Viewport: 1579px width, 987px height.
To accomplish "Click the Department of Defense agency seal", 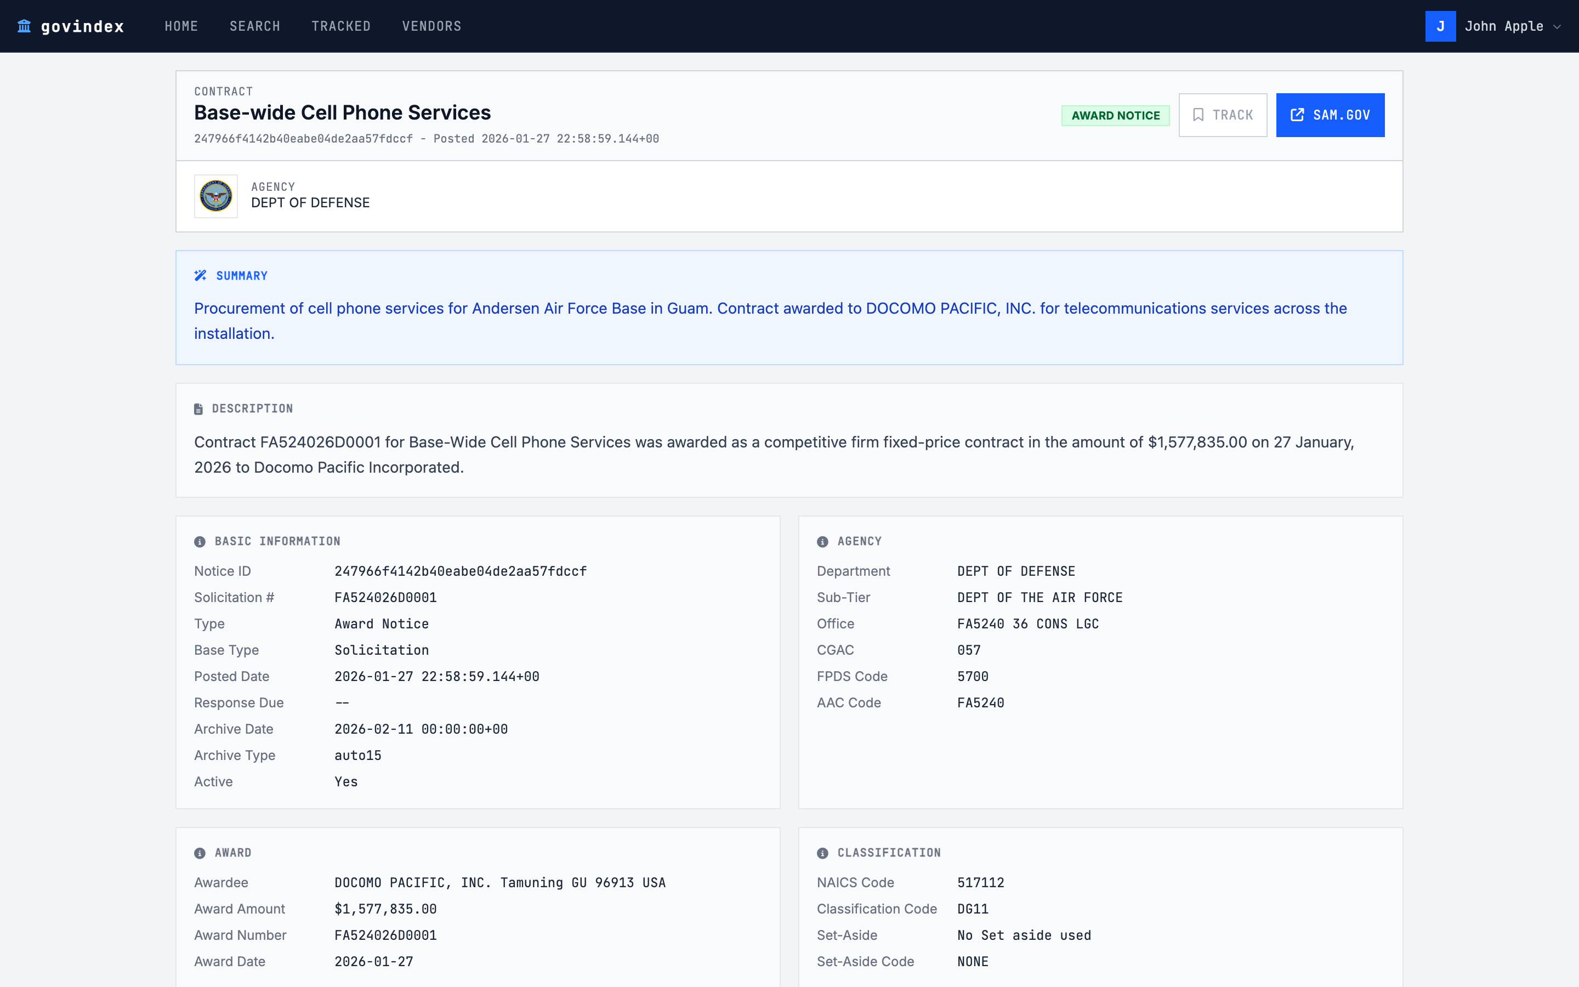I will (x=215, y=195).
